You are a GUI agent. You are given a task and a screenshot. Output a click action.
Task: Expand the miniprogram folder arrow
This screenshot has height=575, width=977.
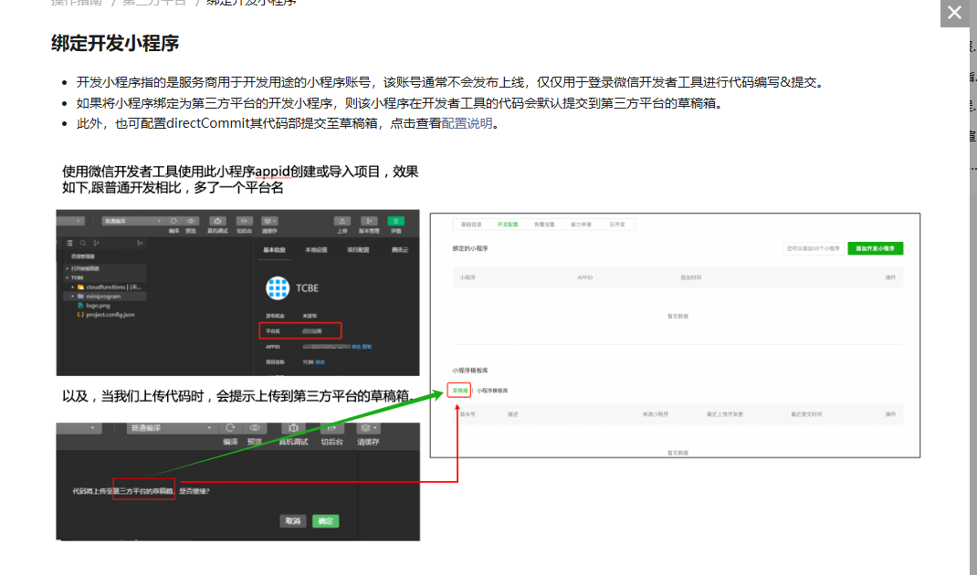tap(72, 297)
